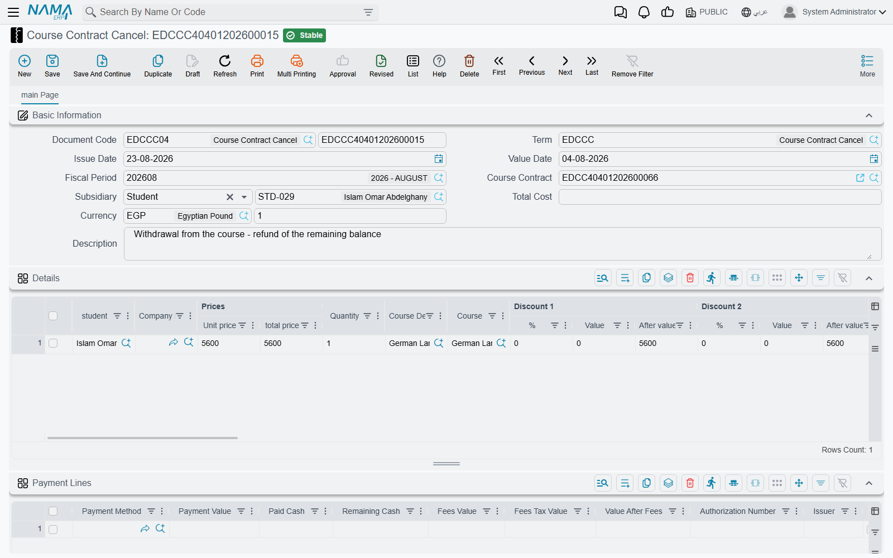Open Details grid column chooser
The height and width of the screenshot is (558, 893).
pos(875,306)
